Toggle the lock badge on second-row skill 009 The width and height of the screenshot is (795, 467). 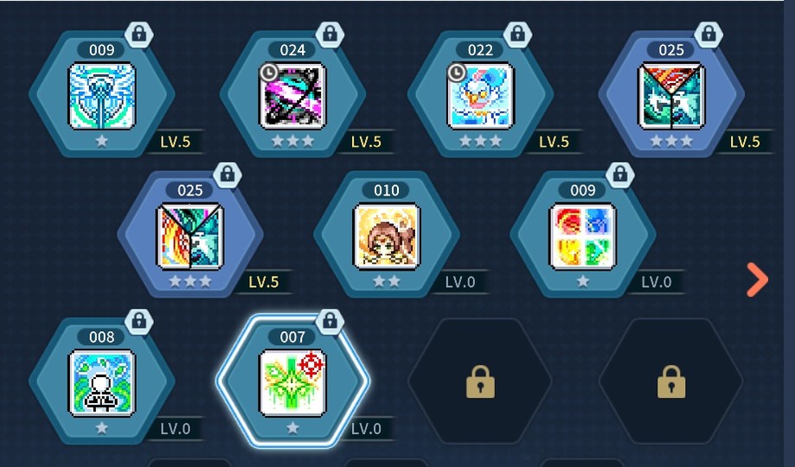pyautogui.click(x=620, y=175)
